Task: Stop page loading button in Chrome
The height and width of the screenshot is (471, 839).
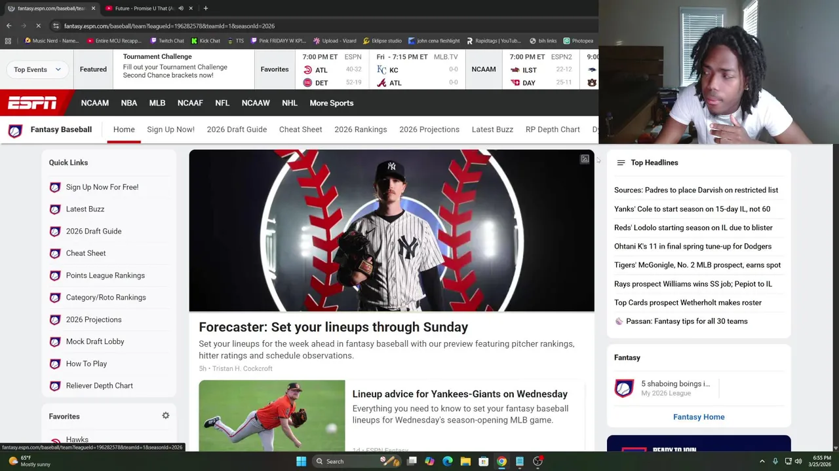Action: click(x=38, y=26)
